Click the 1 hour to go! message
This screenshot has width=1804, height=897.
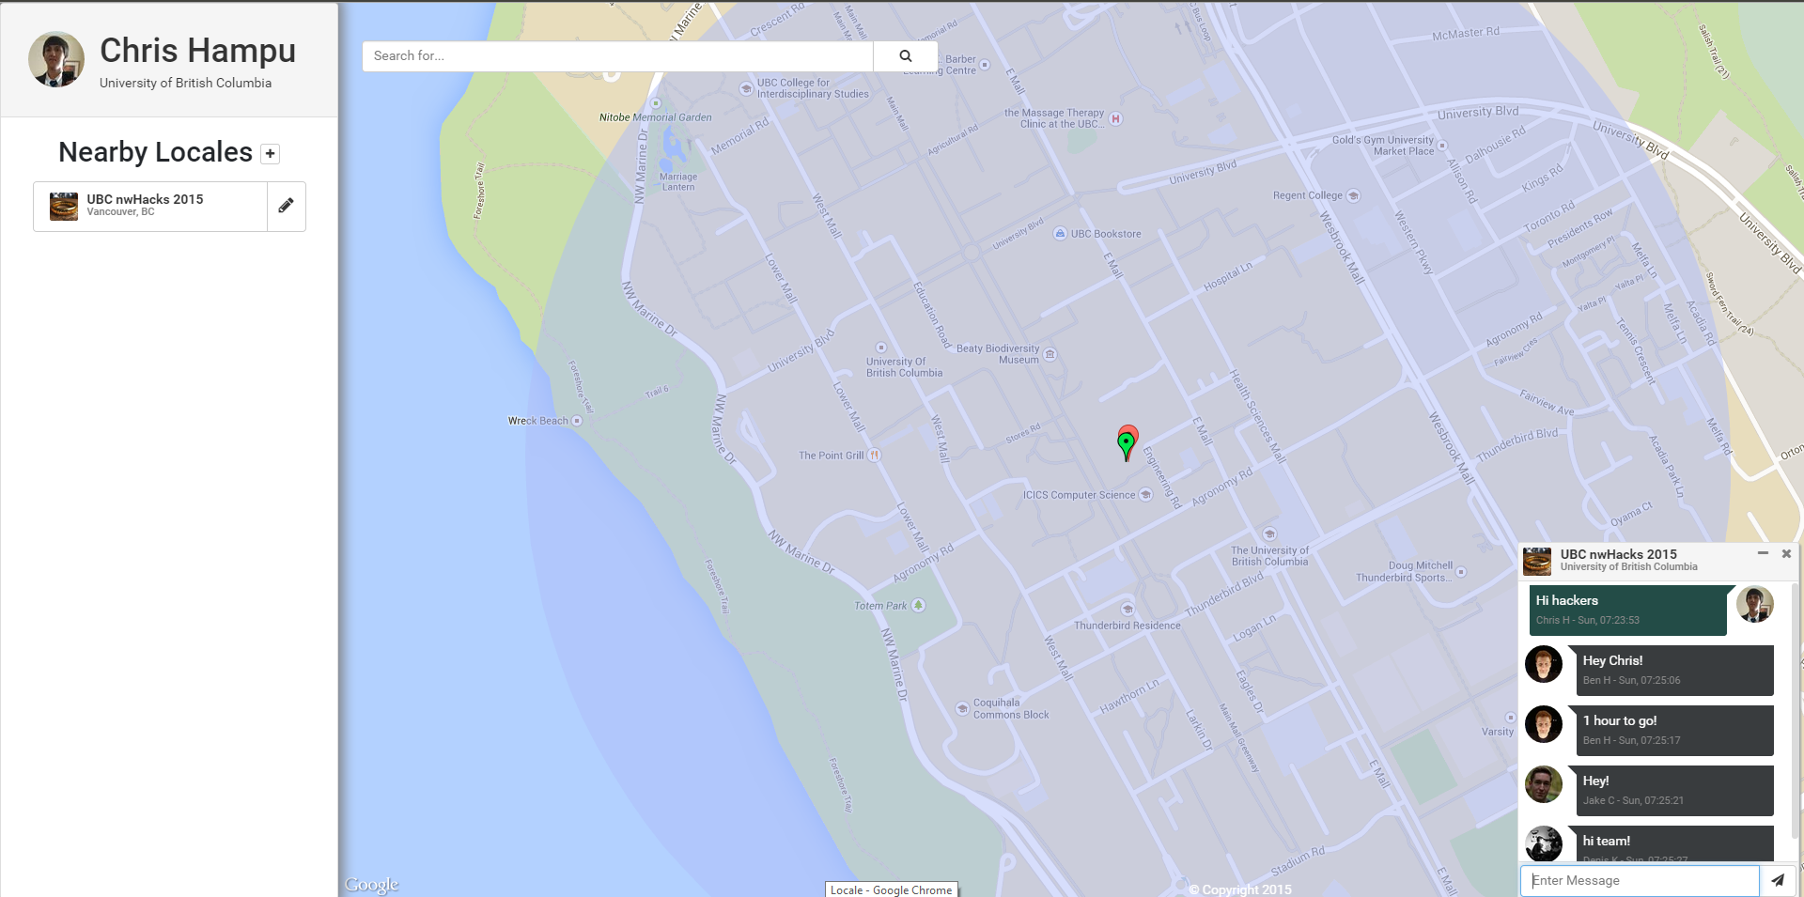pos(1675,730)
